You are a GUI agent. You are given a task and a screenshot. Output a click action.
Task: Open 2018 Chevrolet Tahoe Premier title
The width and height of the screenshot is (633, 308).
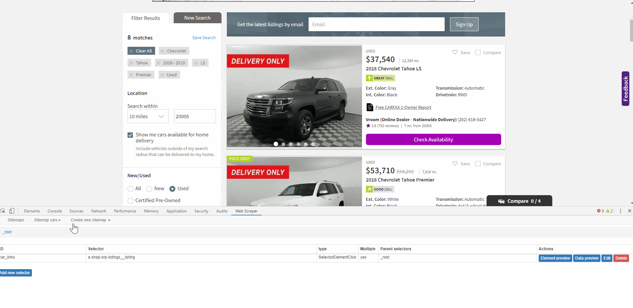click(400, 180)
